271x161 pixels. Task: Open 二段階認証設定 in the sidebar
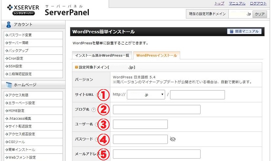click(33, 74)
